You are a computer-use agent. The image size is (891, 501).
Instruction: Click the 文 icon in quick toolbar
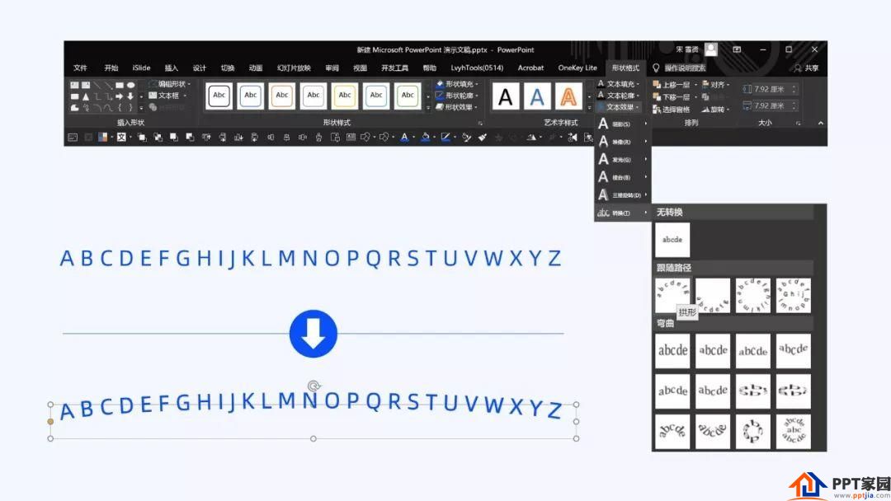[121, 137]
